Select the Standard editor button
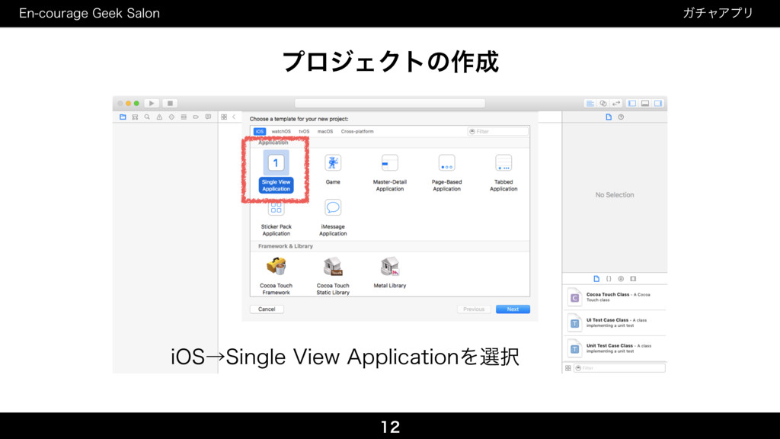The height and width of the screenshot is (439, 780). point(590,103)
